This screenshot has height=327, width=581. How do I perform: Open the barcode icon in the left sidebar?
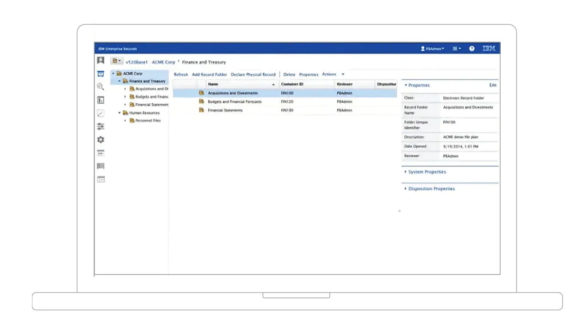tap(101, 166)
